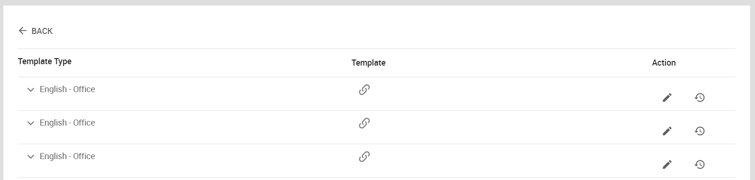Expand the third English - Office row
Screen dimensions: 755x180
31,157
